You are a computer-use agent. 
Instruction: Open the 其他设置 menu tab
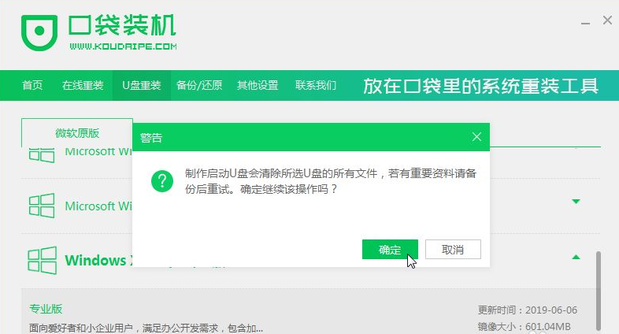tap(258, 85)
